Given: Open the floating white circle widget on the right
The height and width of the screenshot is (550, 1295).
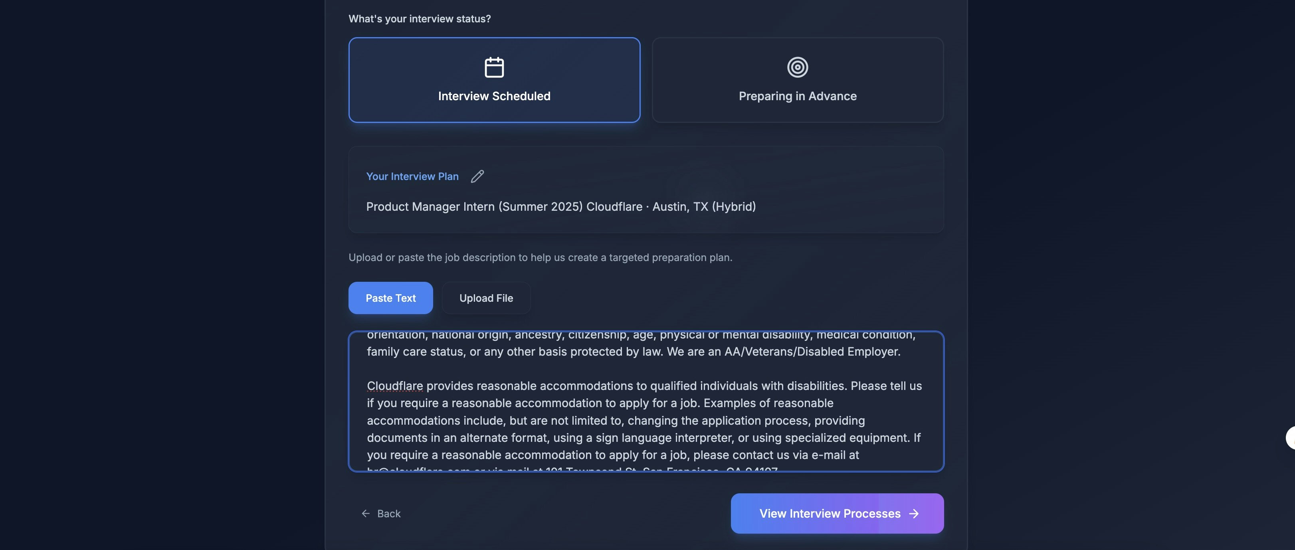Looking at the screenshot, I should (1291, 437).
